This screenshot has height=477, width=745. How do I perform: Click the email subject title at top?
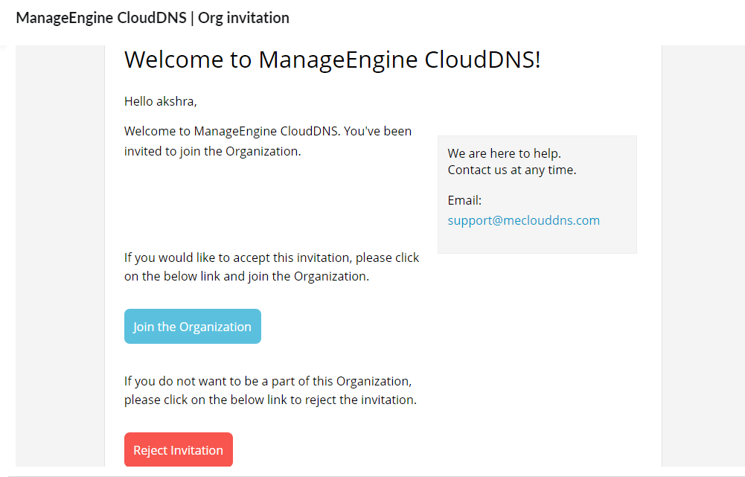[153, 18]
